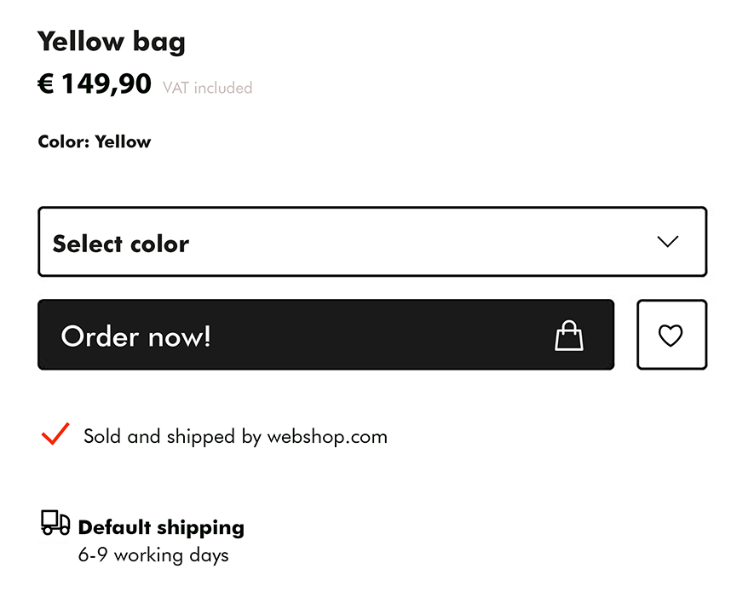
Task: Open the Select color dropdown
Action: click(x=372, y=241)
